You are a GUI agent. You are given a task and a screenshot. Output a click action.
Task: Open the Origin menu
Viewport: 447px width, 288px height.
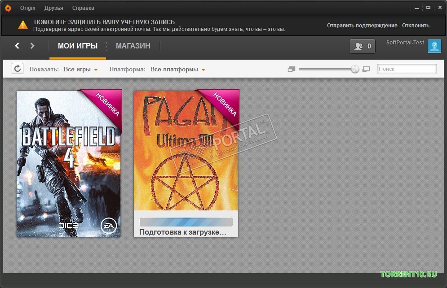[28, 8]
